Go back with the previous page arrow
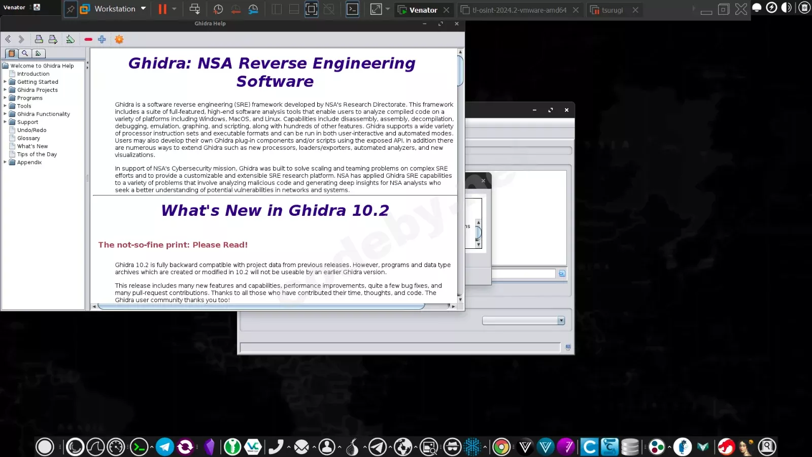The image size is (812, 457). click(8, 40)
